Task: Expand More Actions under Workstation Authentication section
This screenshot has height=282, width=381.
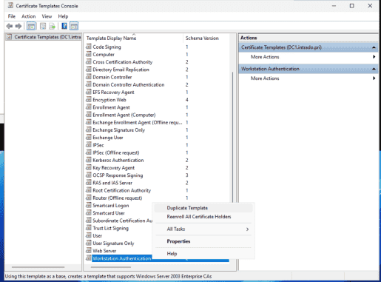Action: (308, 78)
